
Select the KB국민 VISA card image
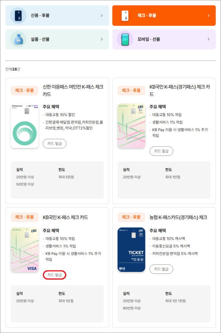25,250
